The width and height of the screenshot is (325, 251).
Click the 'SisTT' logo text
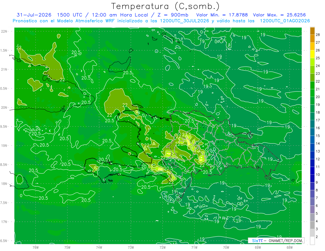257,240
